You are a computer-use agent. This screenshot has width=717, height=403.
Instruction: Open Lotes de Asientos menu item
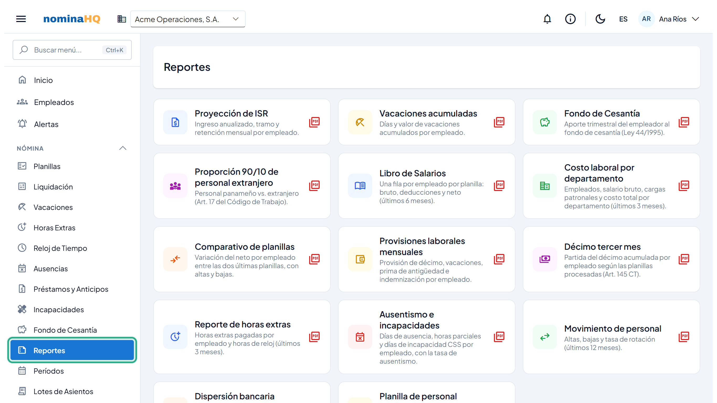coord(72,391)
